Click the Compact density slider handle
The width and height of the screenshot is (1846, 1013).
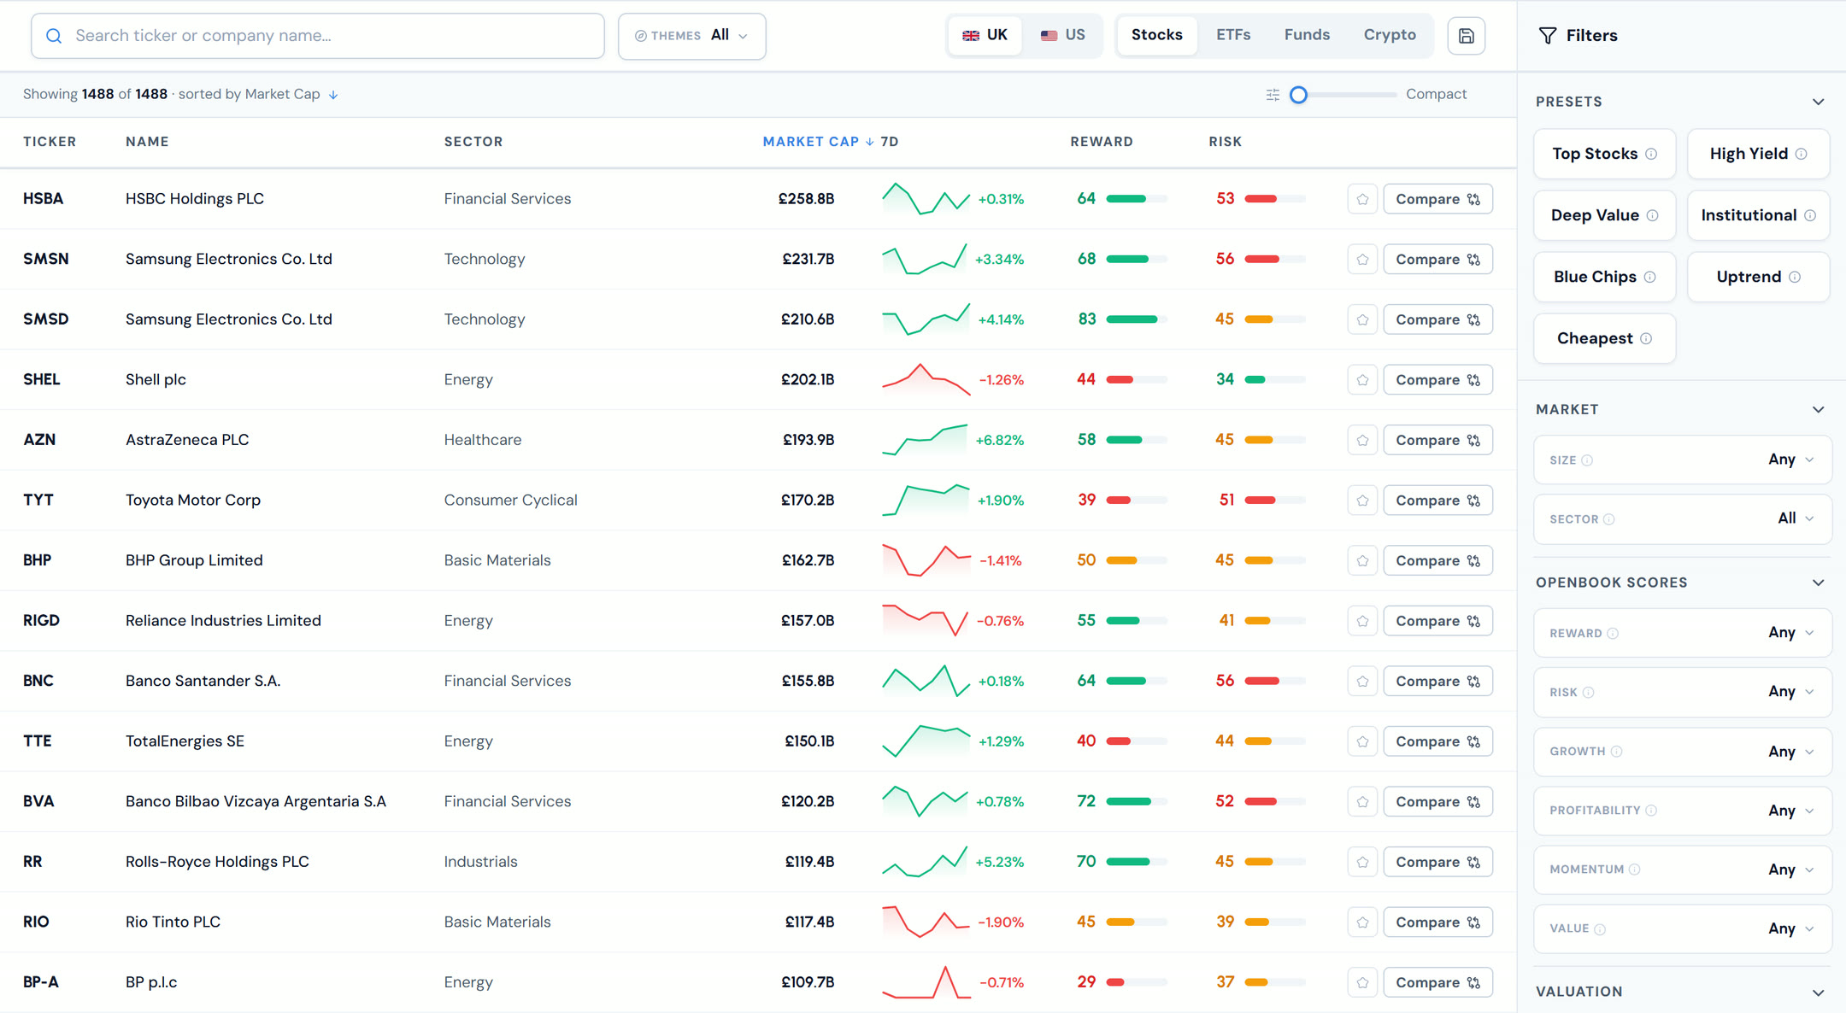[x=1298, y=95]
